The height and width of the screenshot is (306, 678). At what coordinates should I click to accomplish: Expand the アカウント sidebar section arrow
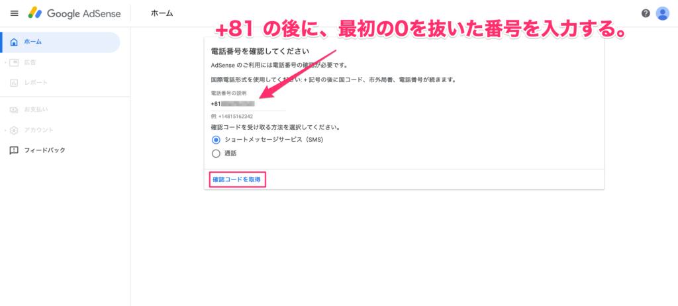click(5, 130)
